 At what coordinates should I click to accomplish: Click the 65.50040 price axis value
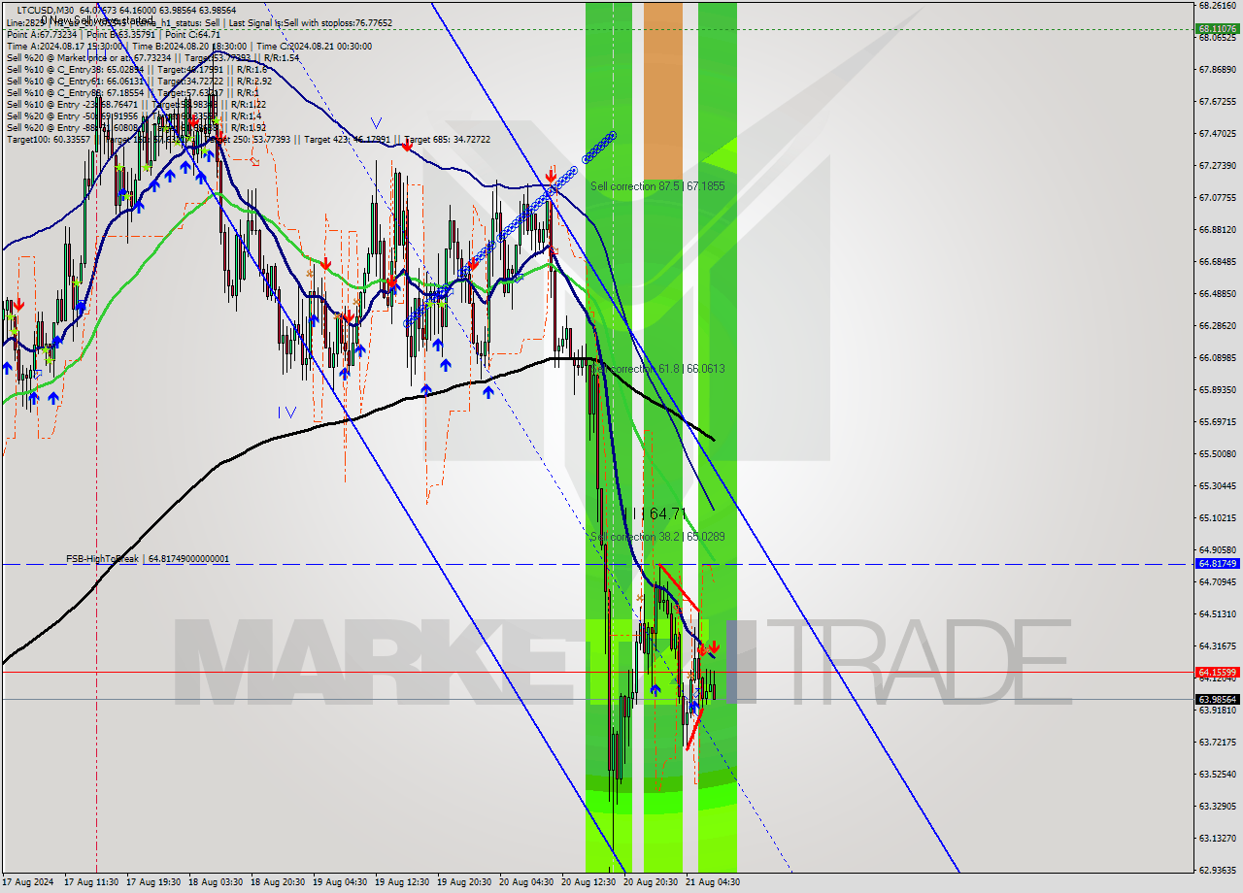(x=1217, y=453)
